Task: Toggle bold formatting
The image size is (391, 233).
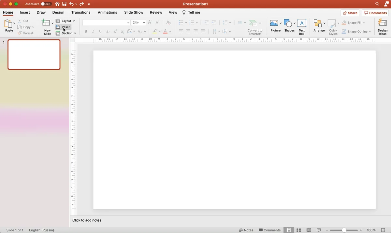Action: [86, 32]
